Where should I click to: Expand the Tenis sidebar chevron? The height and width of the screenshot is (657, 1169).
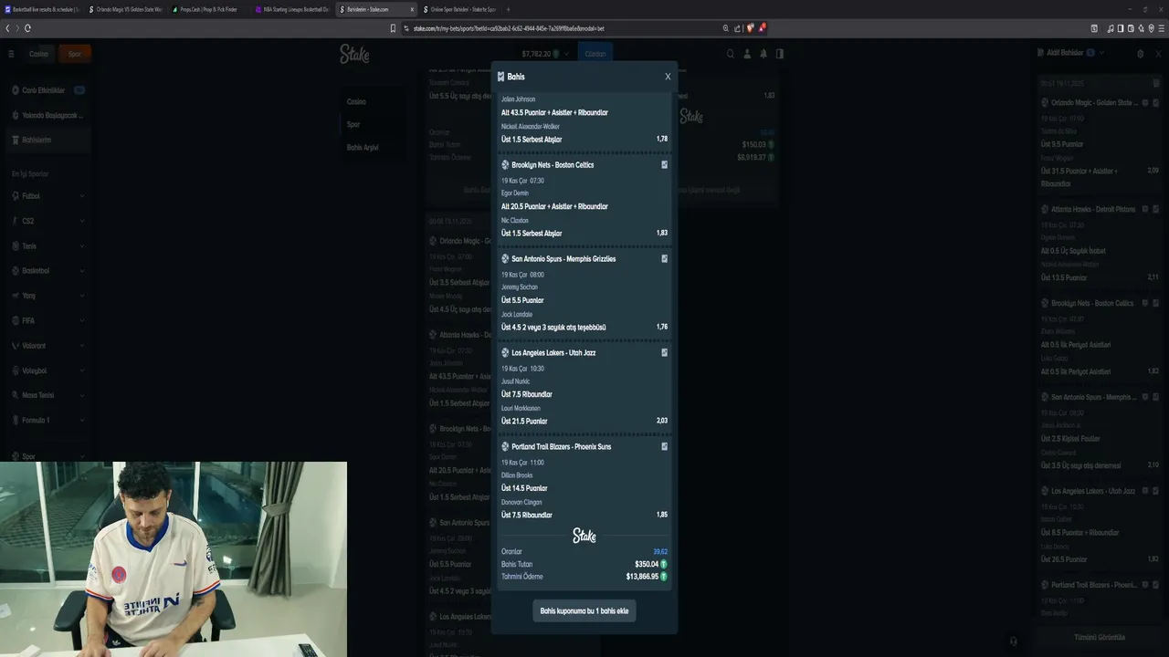point(82,245)
